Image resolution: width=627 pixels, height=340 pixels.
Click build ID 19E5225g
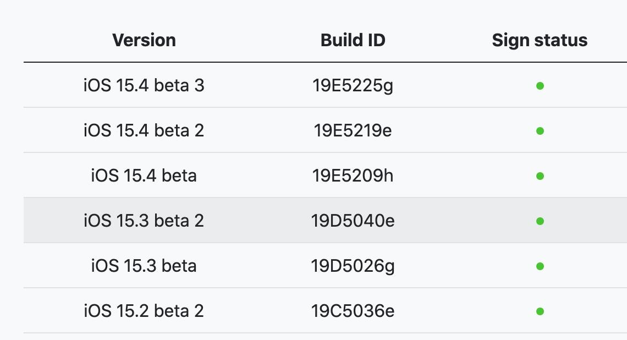pyautogui.click(x=353, y=86)
